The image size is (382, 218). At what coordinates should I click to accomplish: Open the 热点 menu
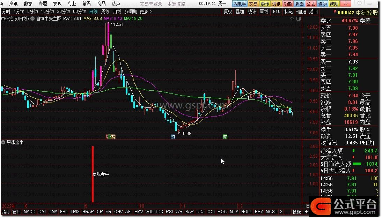tap(116, 3)
